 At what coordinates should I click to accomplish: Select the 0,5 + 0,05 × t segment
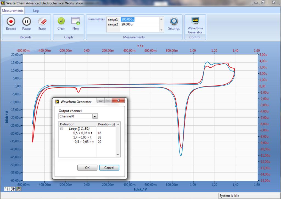coord(83,133)
